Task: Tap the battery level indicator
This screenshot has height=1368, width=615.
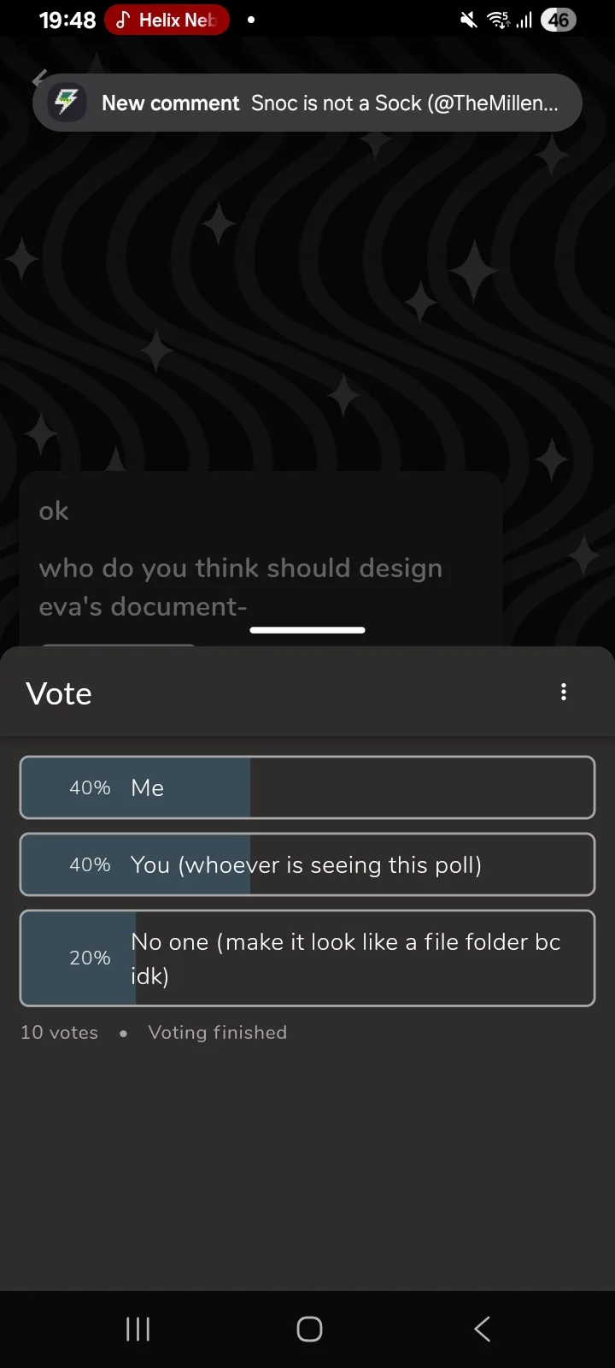Action: click(x=559, y=20)
